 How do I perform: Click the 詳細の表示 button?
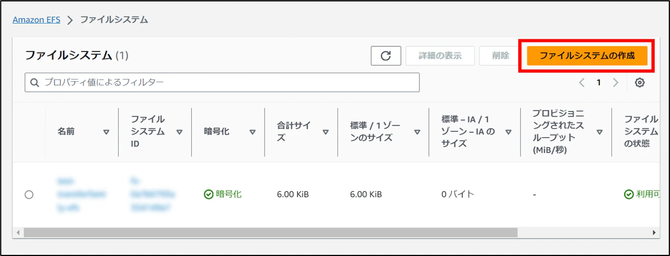click(x=440, y=56)
